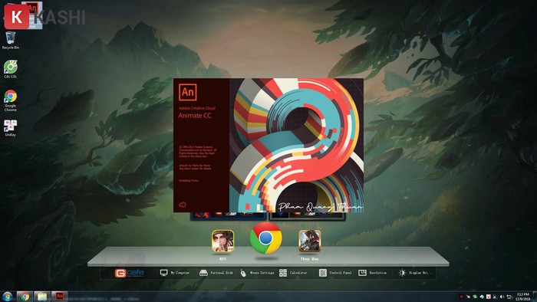
Task: Click the taskbar clock showing 7:13 PM
Action: click(523, 297)
